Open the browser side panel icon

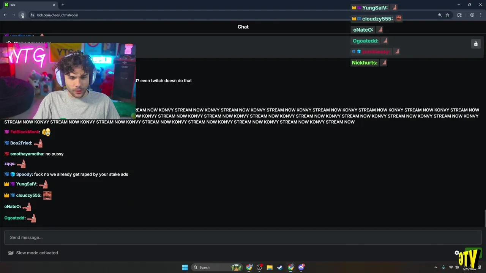pos(459,15)
